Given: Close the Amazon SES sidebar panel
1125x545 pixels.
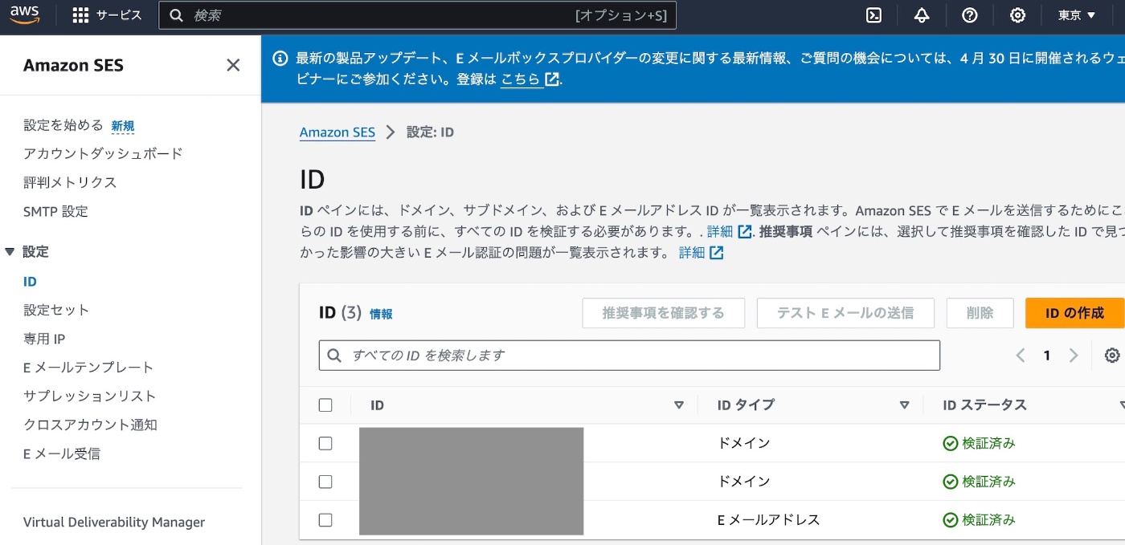Looking at the screenshot, I should tap(233, 65).
